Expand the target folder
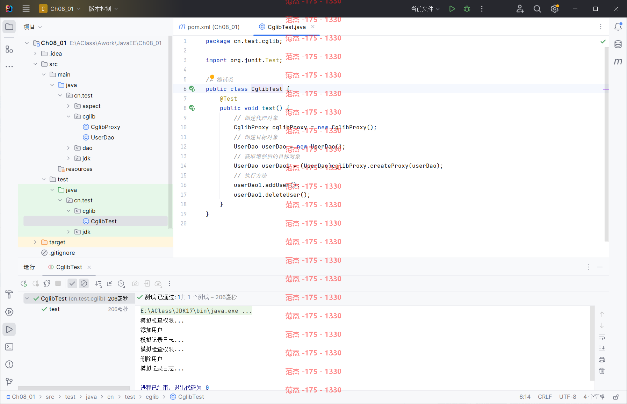The image size is (627, 404). point(35,242)
